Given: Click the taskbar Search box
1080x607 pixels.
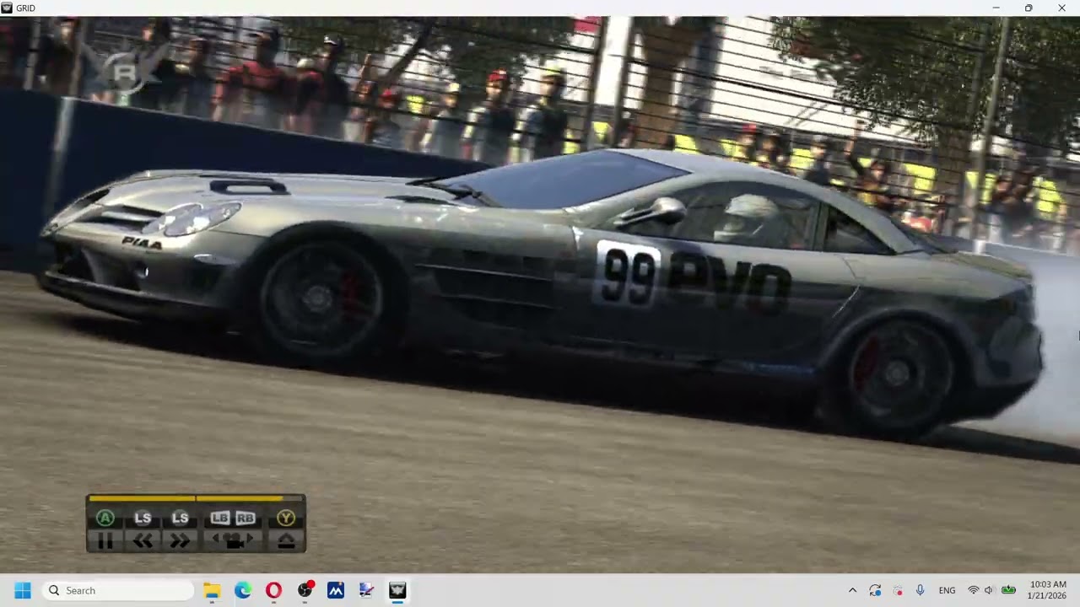Looking at the screenshot, I should point(119,591).
